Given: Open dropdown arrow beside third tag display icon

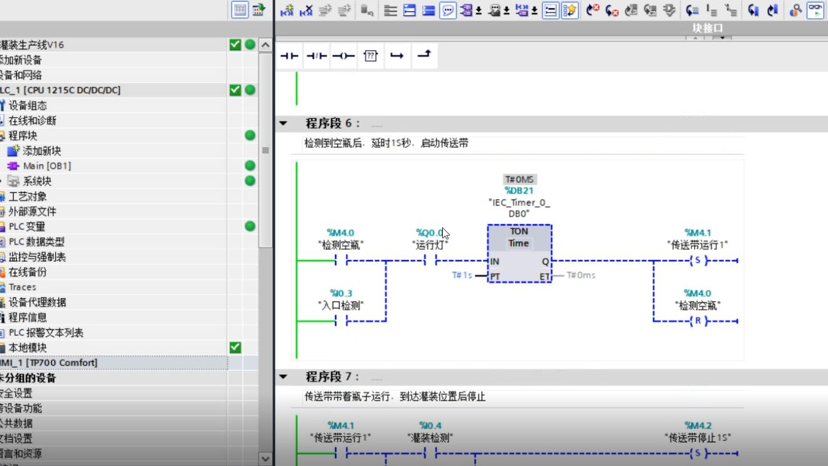Looking at the screenshot, I should pos(534,11).
